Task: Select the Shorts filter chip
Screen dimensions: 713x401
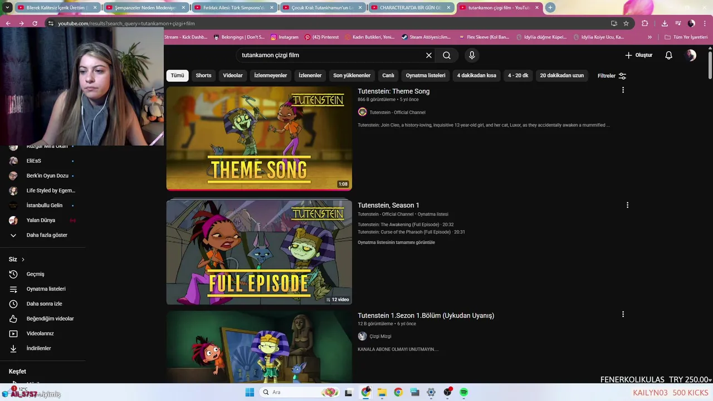Action: click(x=203, y=75)
